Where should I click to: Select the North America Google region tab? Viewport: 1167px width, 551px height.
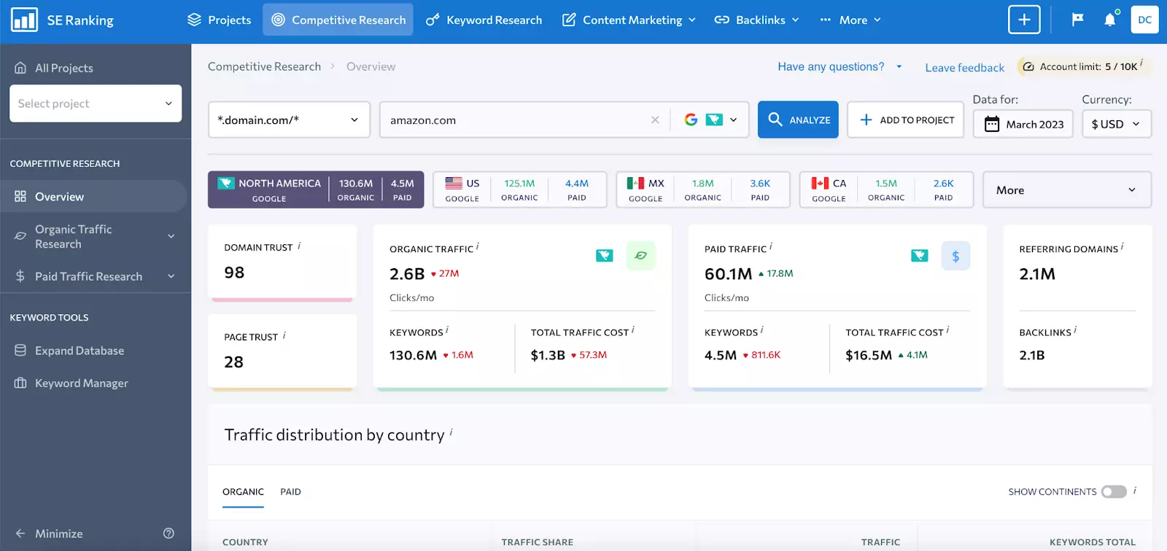316,189
